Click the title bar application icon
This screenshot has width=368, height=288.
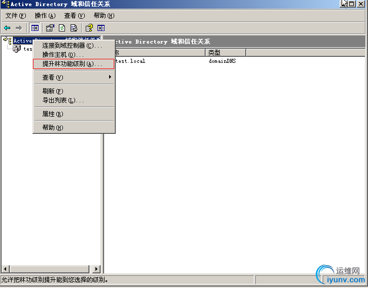coord(5,4)
